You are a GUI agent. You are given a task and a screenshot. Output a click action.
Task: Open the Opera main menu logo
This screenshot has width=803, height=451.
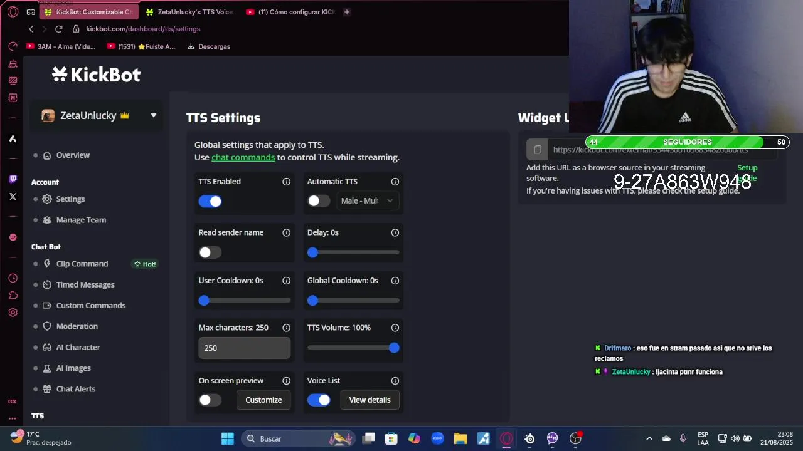point(13,12)
